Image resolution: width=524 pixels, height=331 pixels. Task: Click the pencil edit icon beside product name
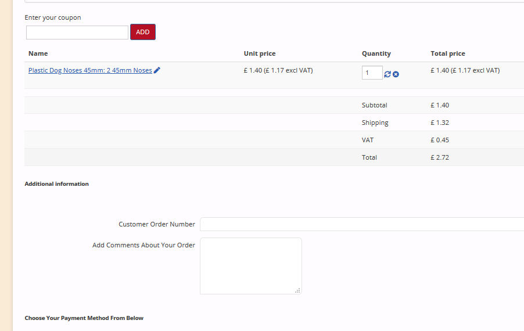157,70
